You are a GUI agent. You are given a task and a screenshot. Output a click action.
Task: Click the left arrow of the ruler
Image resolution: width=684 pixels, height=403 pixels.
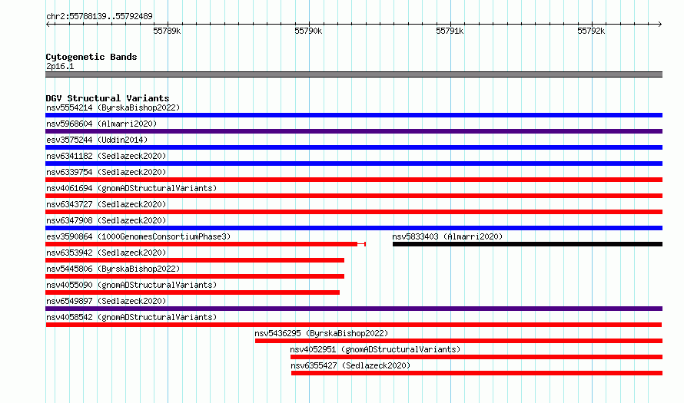coord(48,25)
